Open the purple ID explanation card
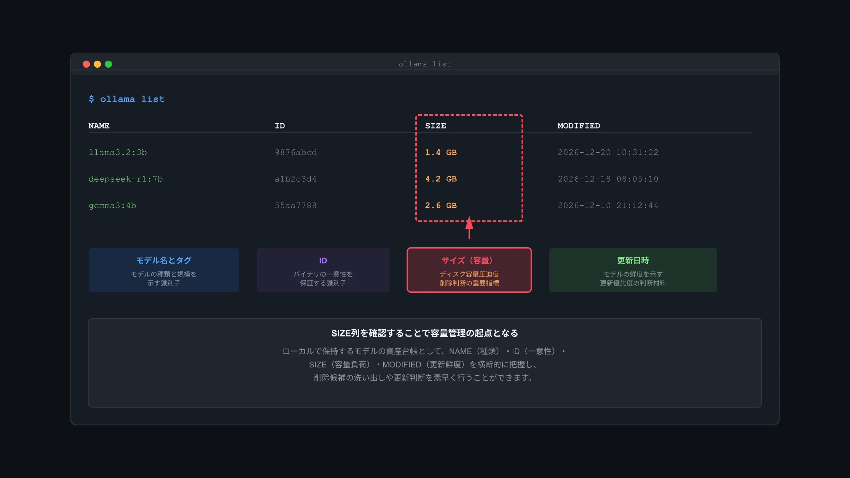Viewport: 850px width, 478px height. pos(323,270)
